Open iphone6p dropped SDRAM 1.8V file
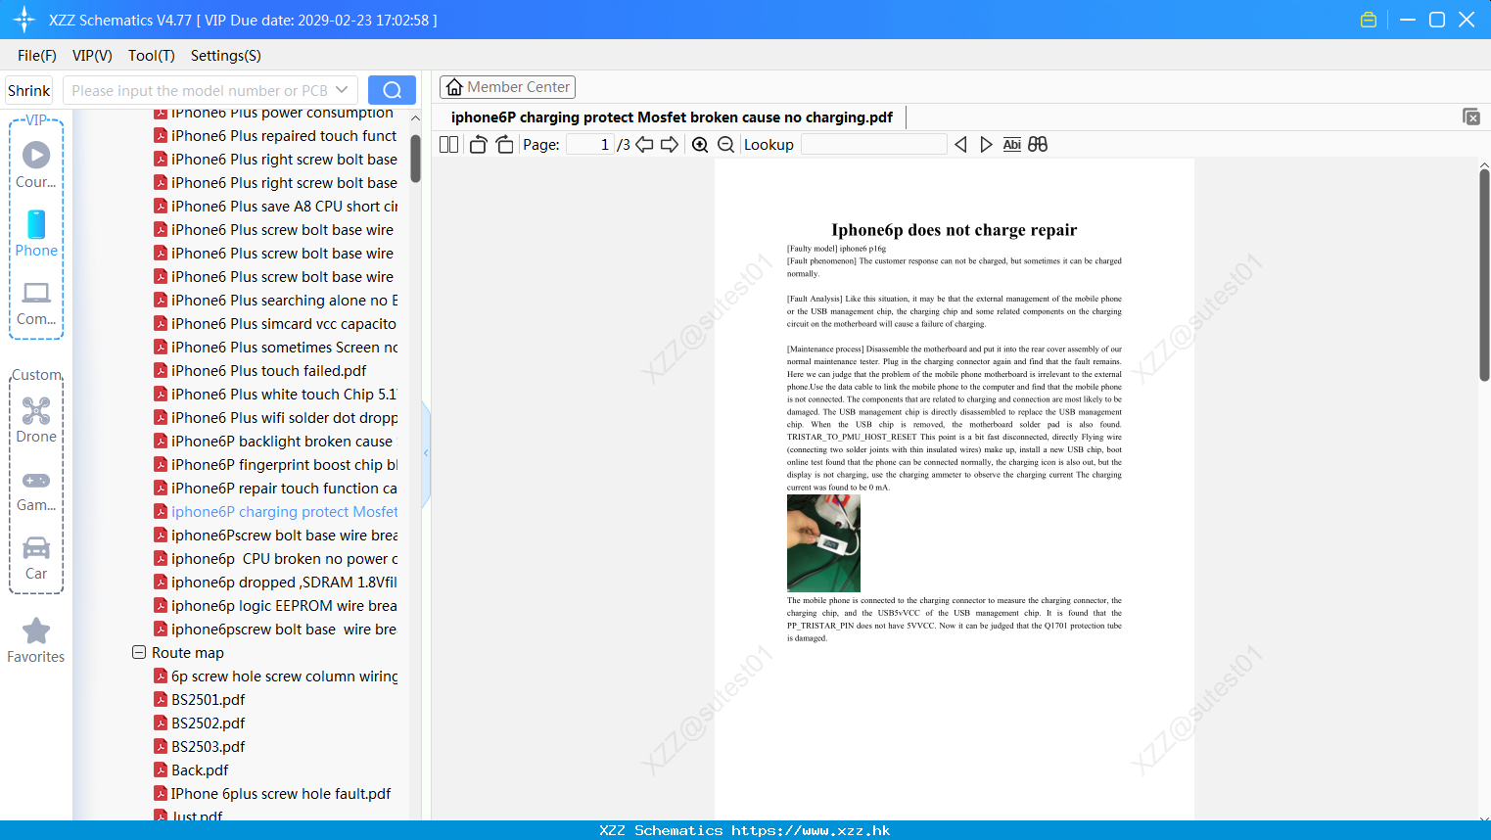This screenshot has width=1491, height=840. [x=275, y=583]
